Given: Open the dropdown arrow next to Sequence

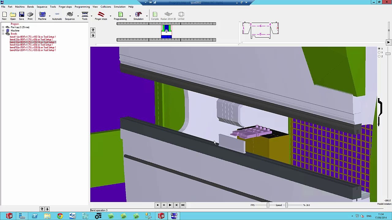Looking at the screenshot, I should tap(78, 16).
